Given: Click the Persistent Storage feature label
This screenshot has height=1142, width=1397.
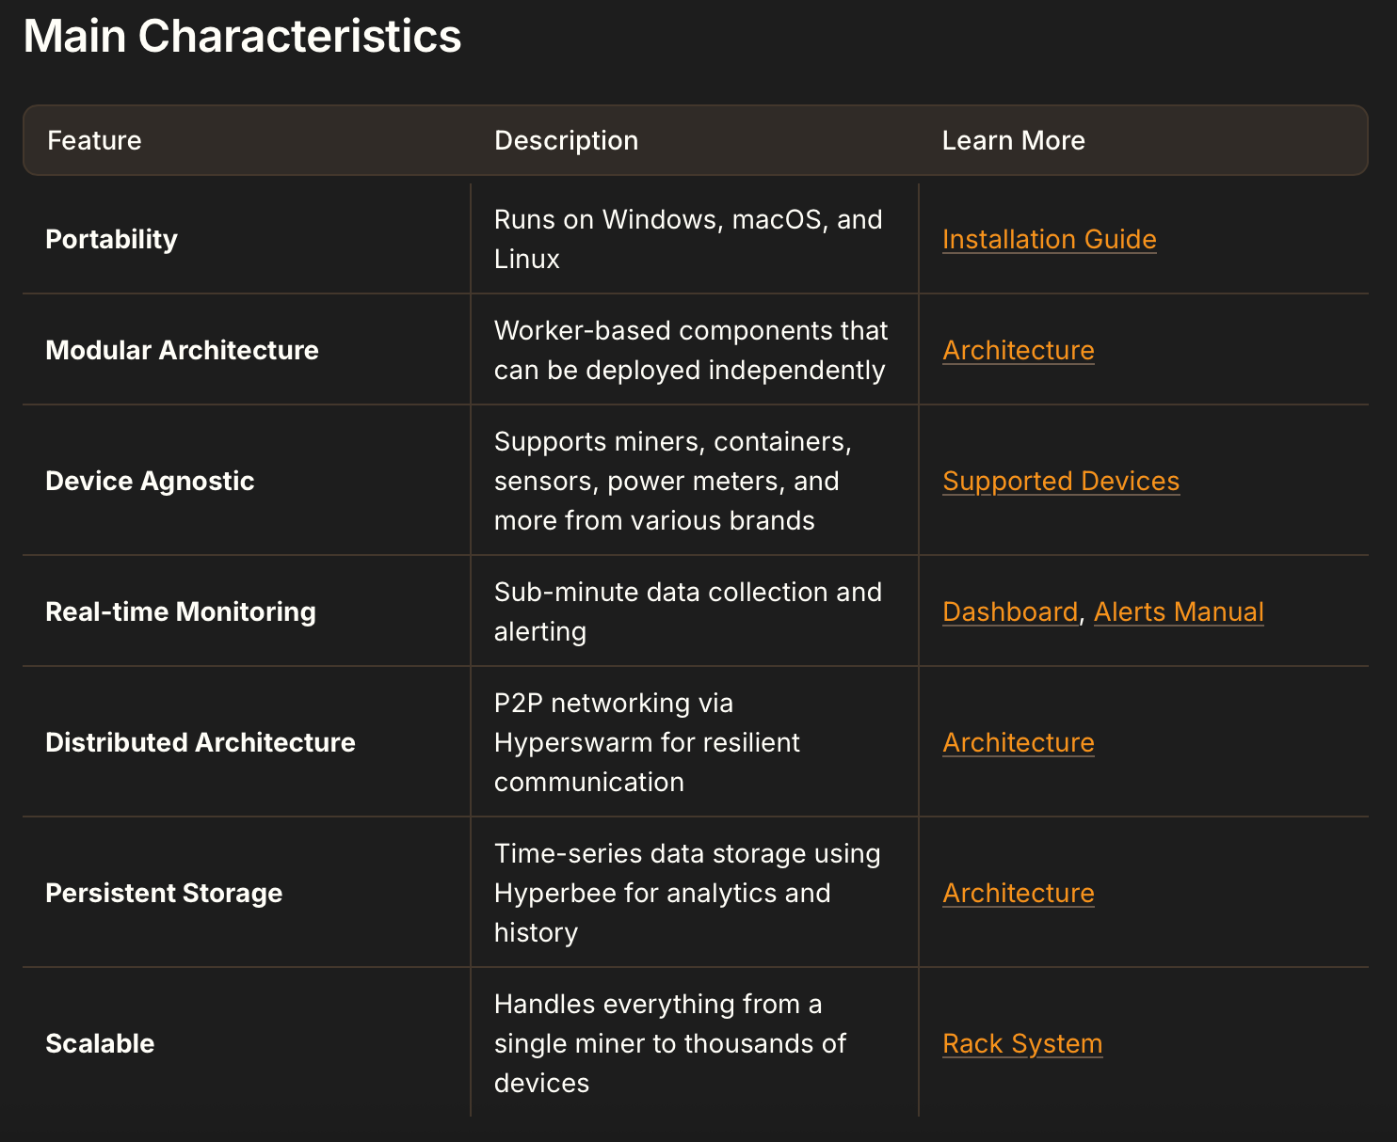Looking at the screenshot, I should (x=164, y=893).
